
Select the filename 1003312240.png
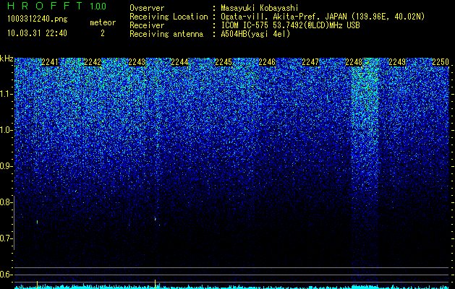point(38,20)
